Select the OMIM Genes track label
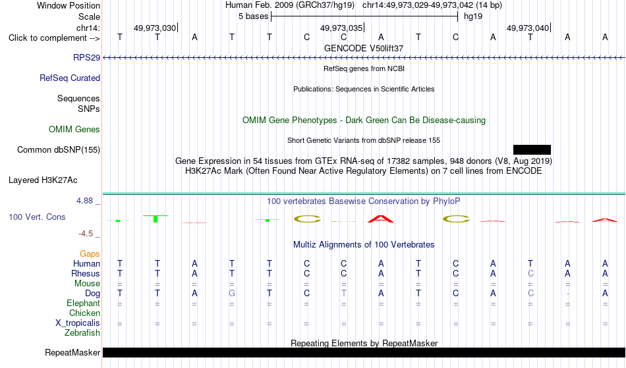 coord(74,129)
